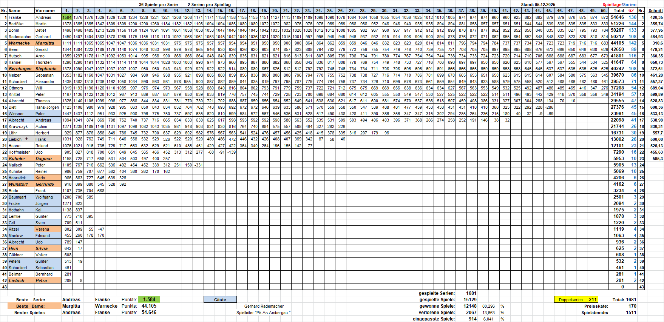Screen dimensions: 664x322
Task: Click the Liebich + name cell in row 20
Action: (21, 139)
